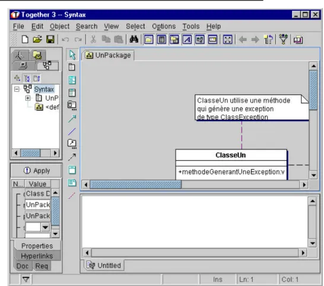
Task: Switch to the Req tab
Action: coord(42,266)
